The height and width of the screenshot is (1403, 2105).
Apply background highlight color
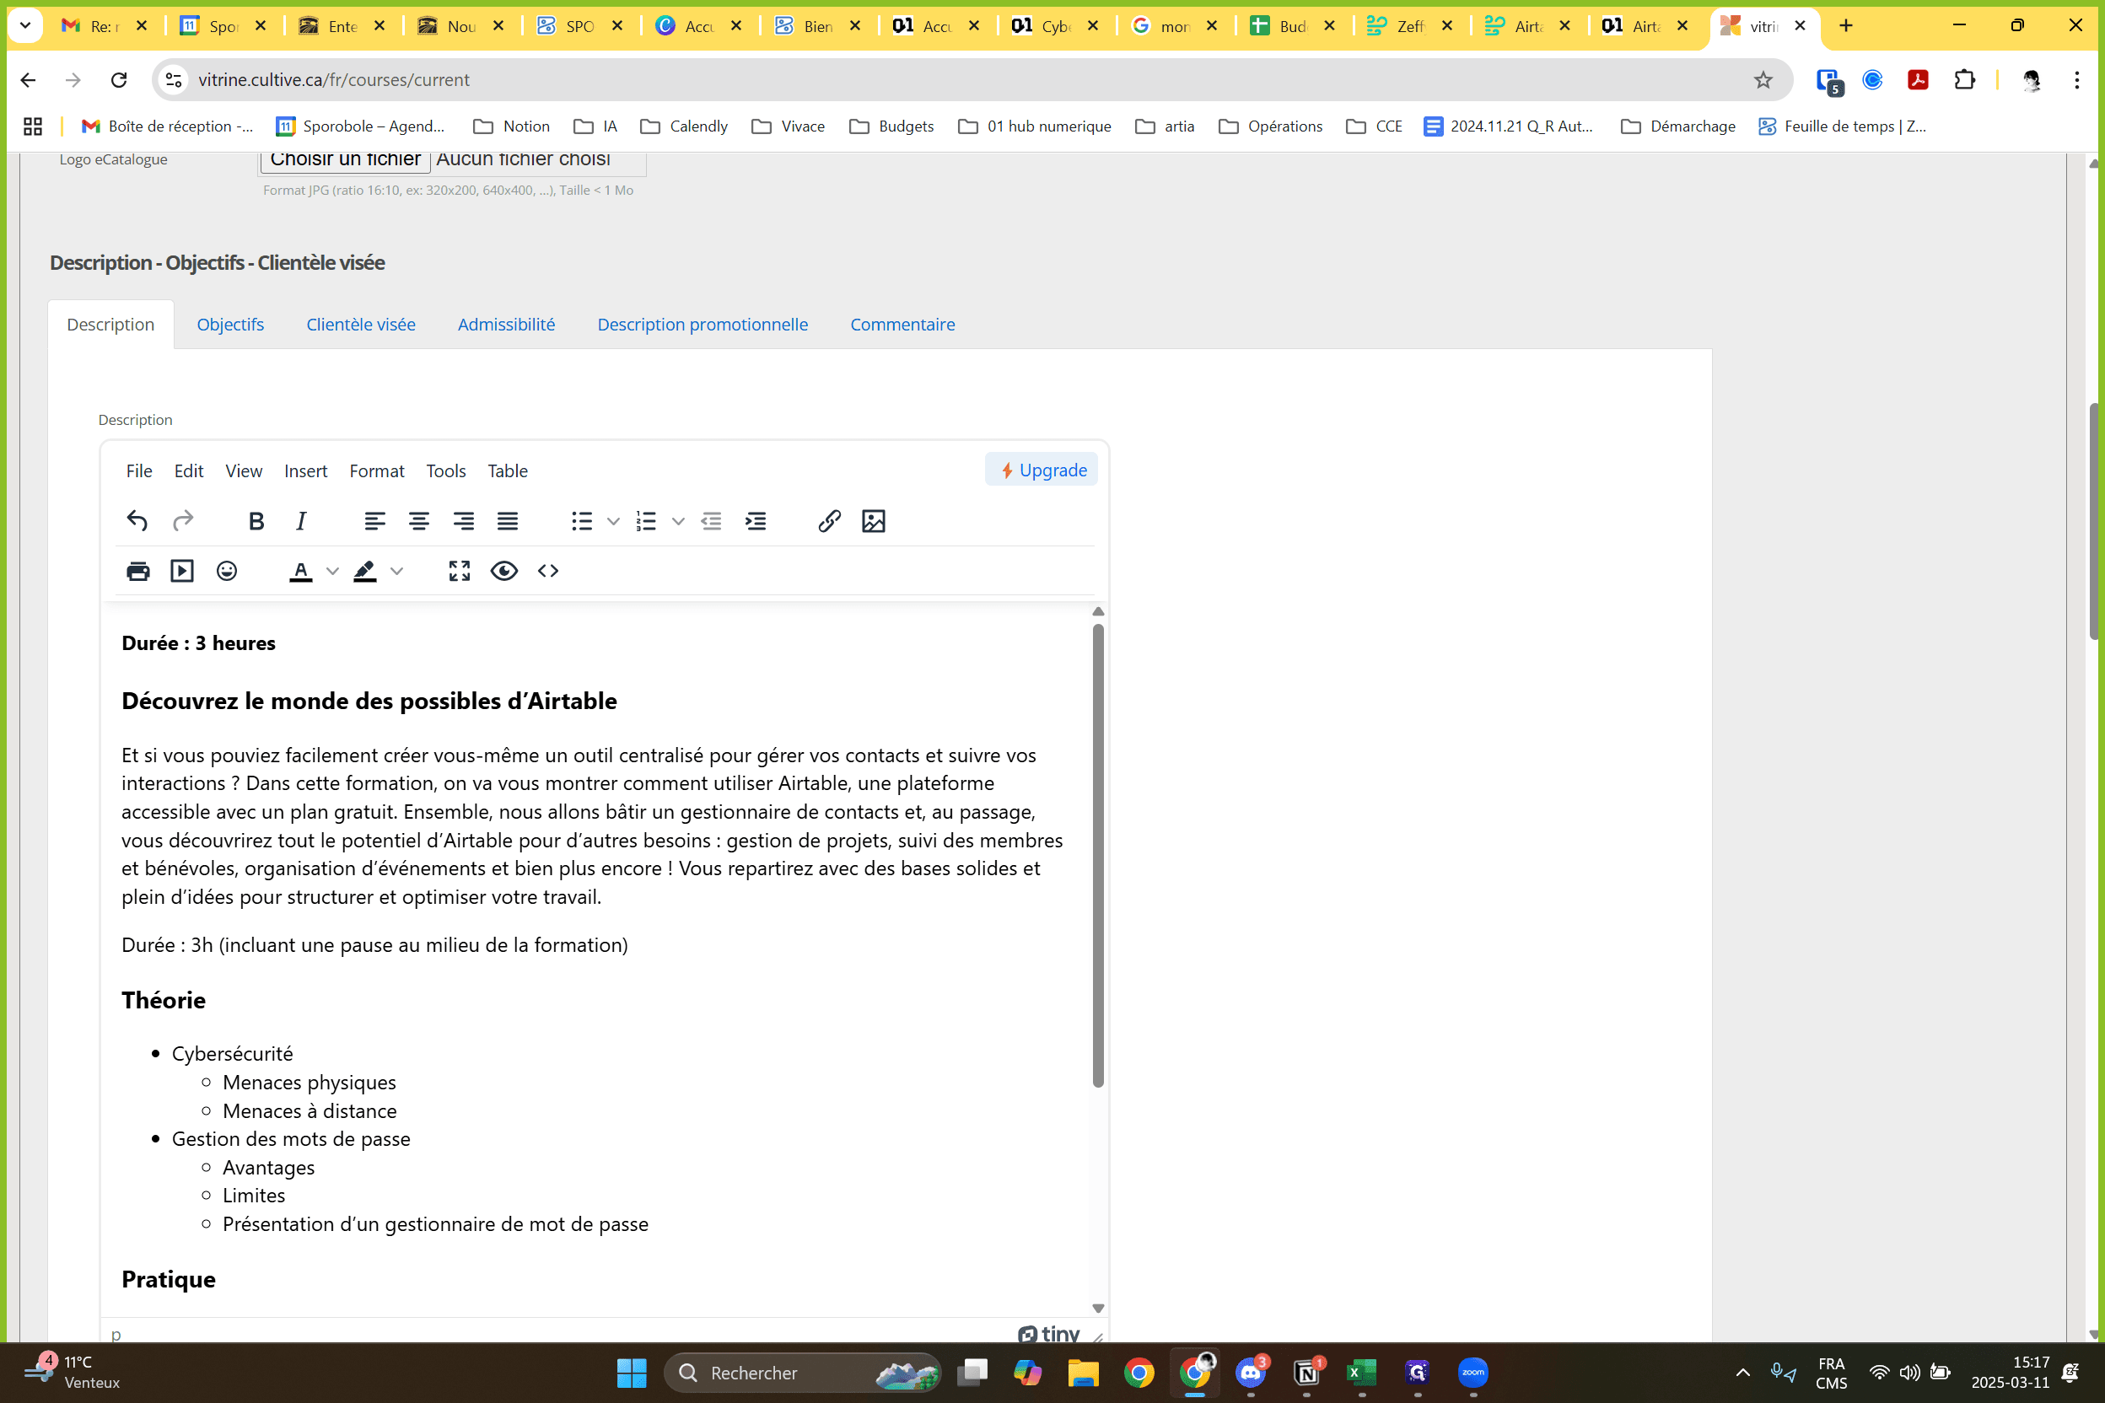click(365, 571)
